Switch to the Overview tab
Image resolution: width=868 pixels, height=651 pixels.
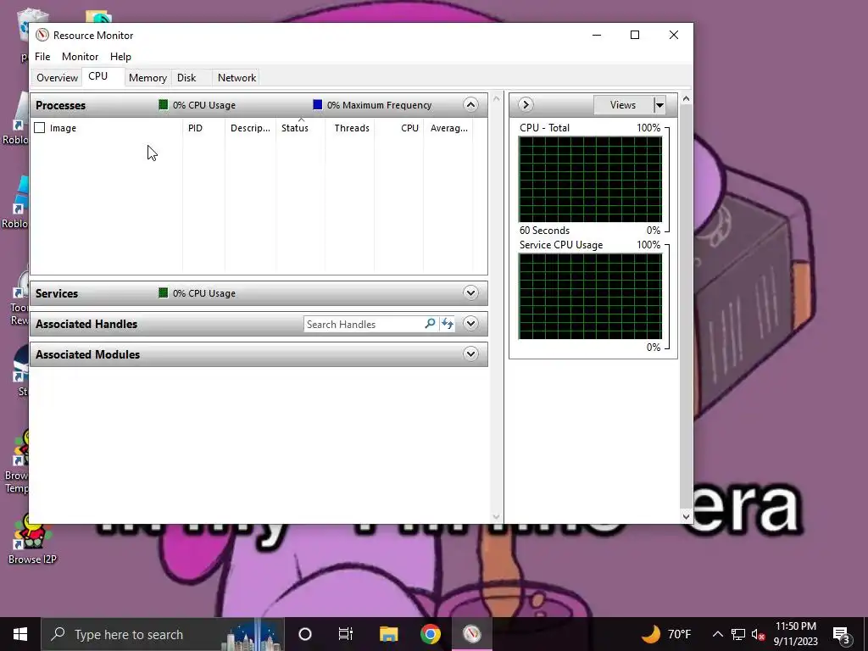click(x=57, y=77)
